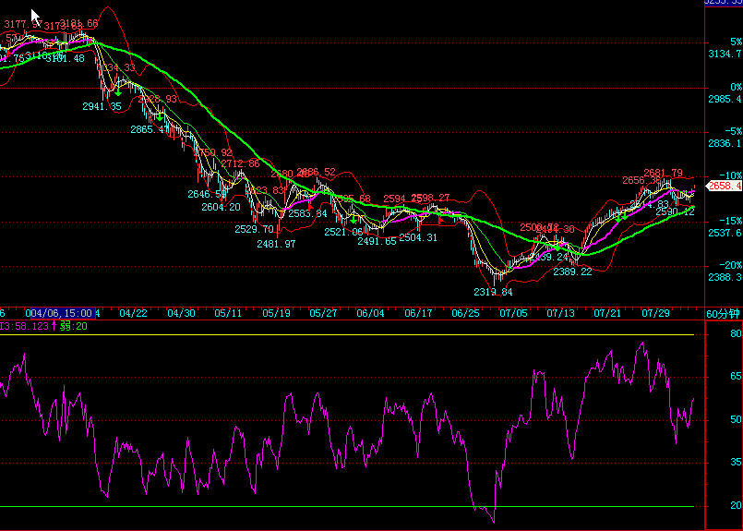Image resolution: width=743 pixels, height=531 pixels.
Task: Click the 2712.86 high price label
Action: point(240,163)
